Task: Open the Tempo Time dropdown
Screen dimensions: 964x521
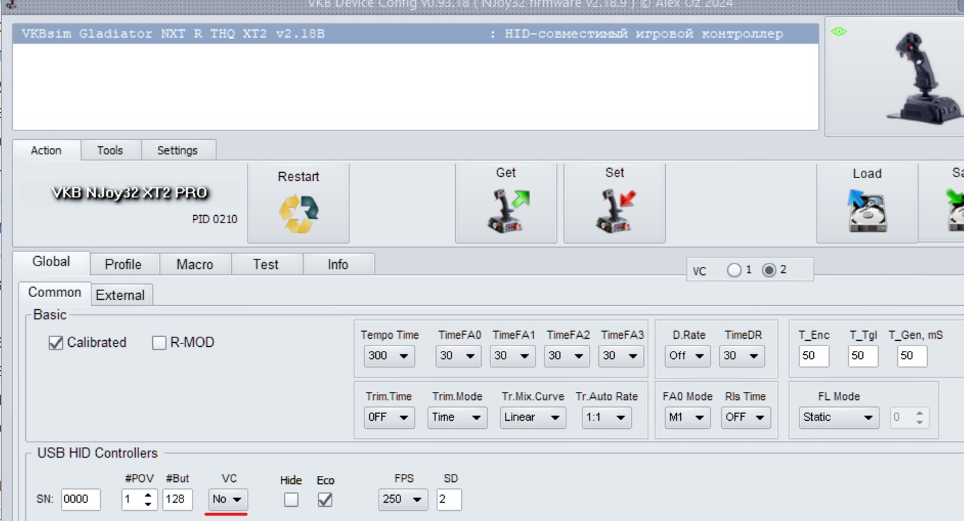Action: pyautogui.click(x=389, y=356)
